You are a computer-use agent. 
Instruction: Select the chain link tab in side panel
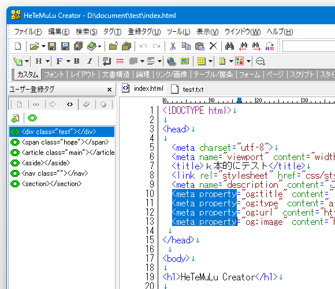[36, 105]
